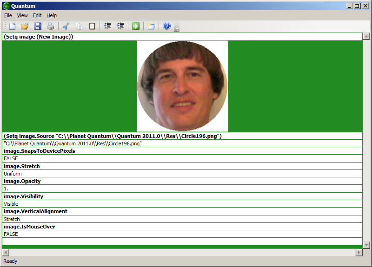The width and height of the screenshot is (372, 267).
Task: Click FALSE result under SnapsToDevicePixels
Action: pos(182,158)
